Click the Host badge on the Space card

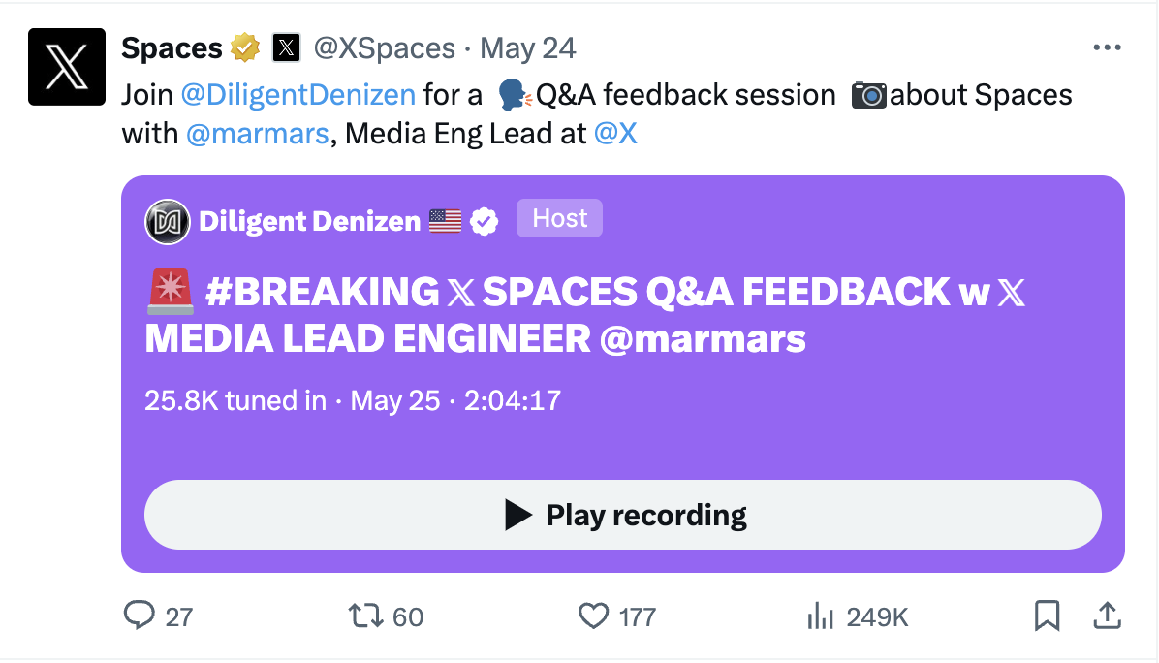click(559, 218)
